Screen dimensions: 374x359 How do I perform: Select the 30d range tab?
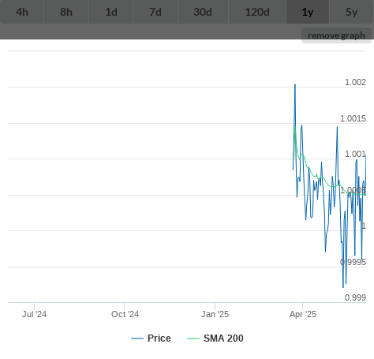[203, 12]
